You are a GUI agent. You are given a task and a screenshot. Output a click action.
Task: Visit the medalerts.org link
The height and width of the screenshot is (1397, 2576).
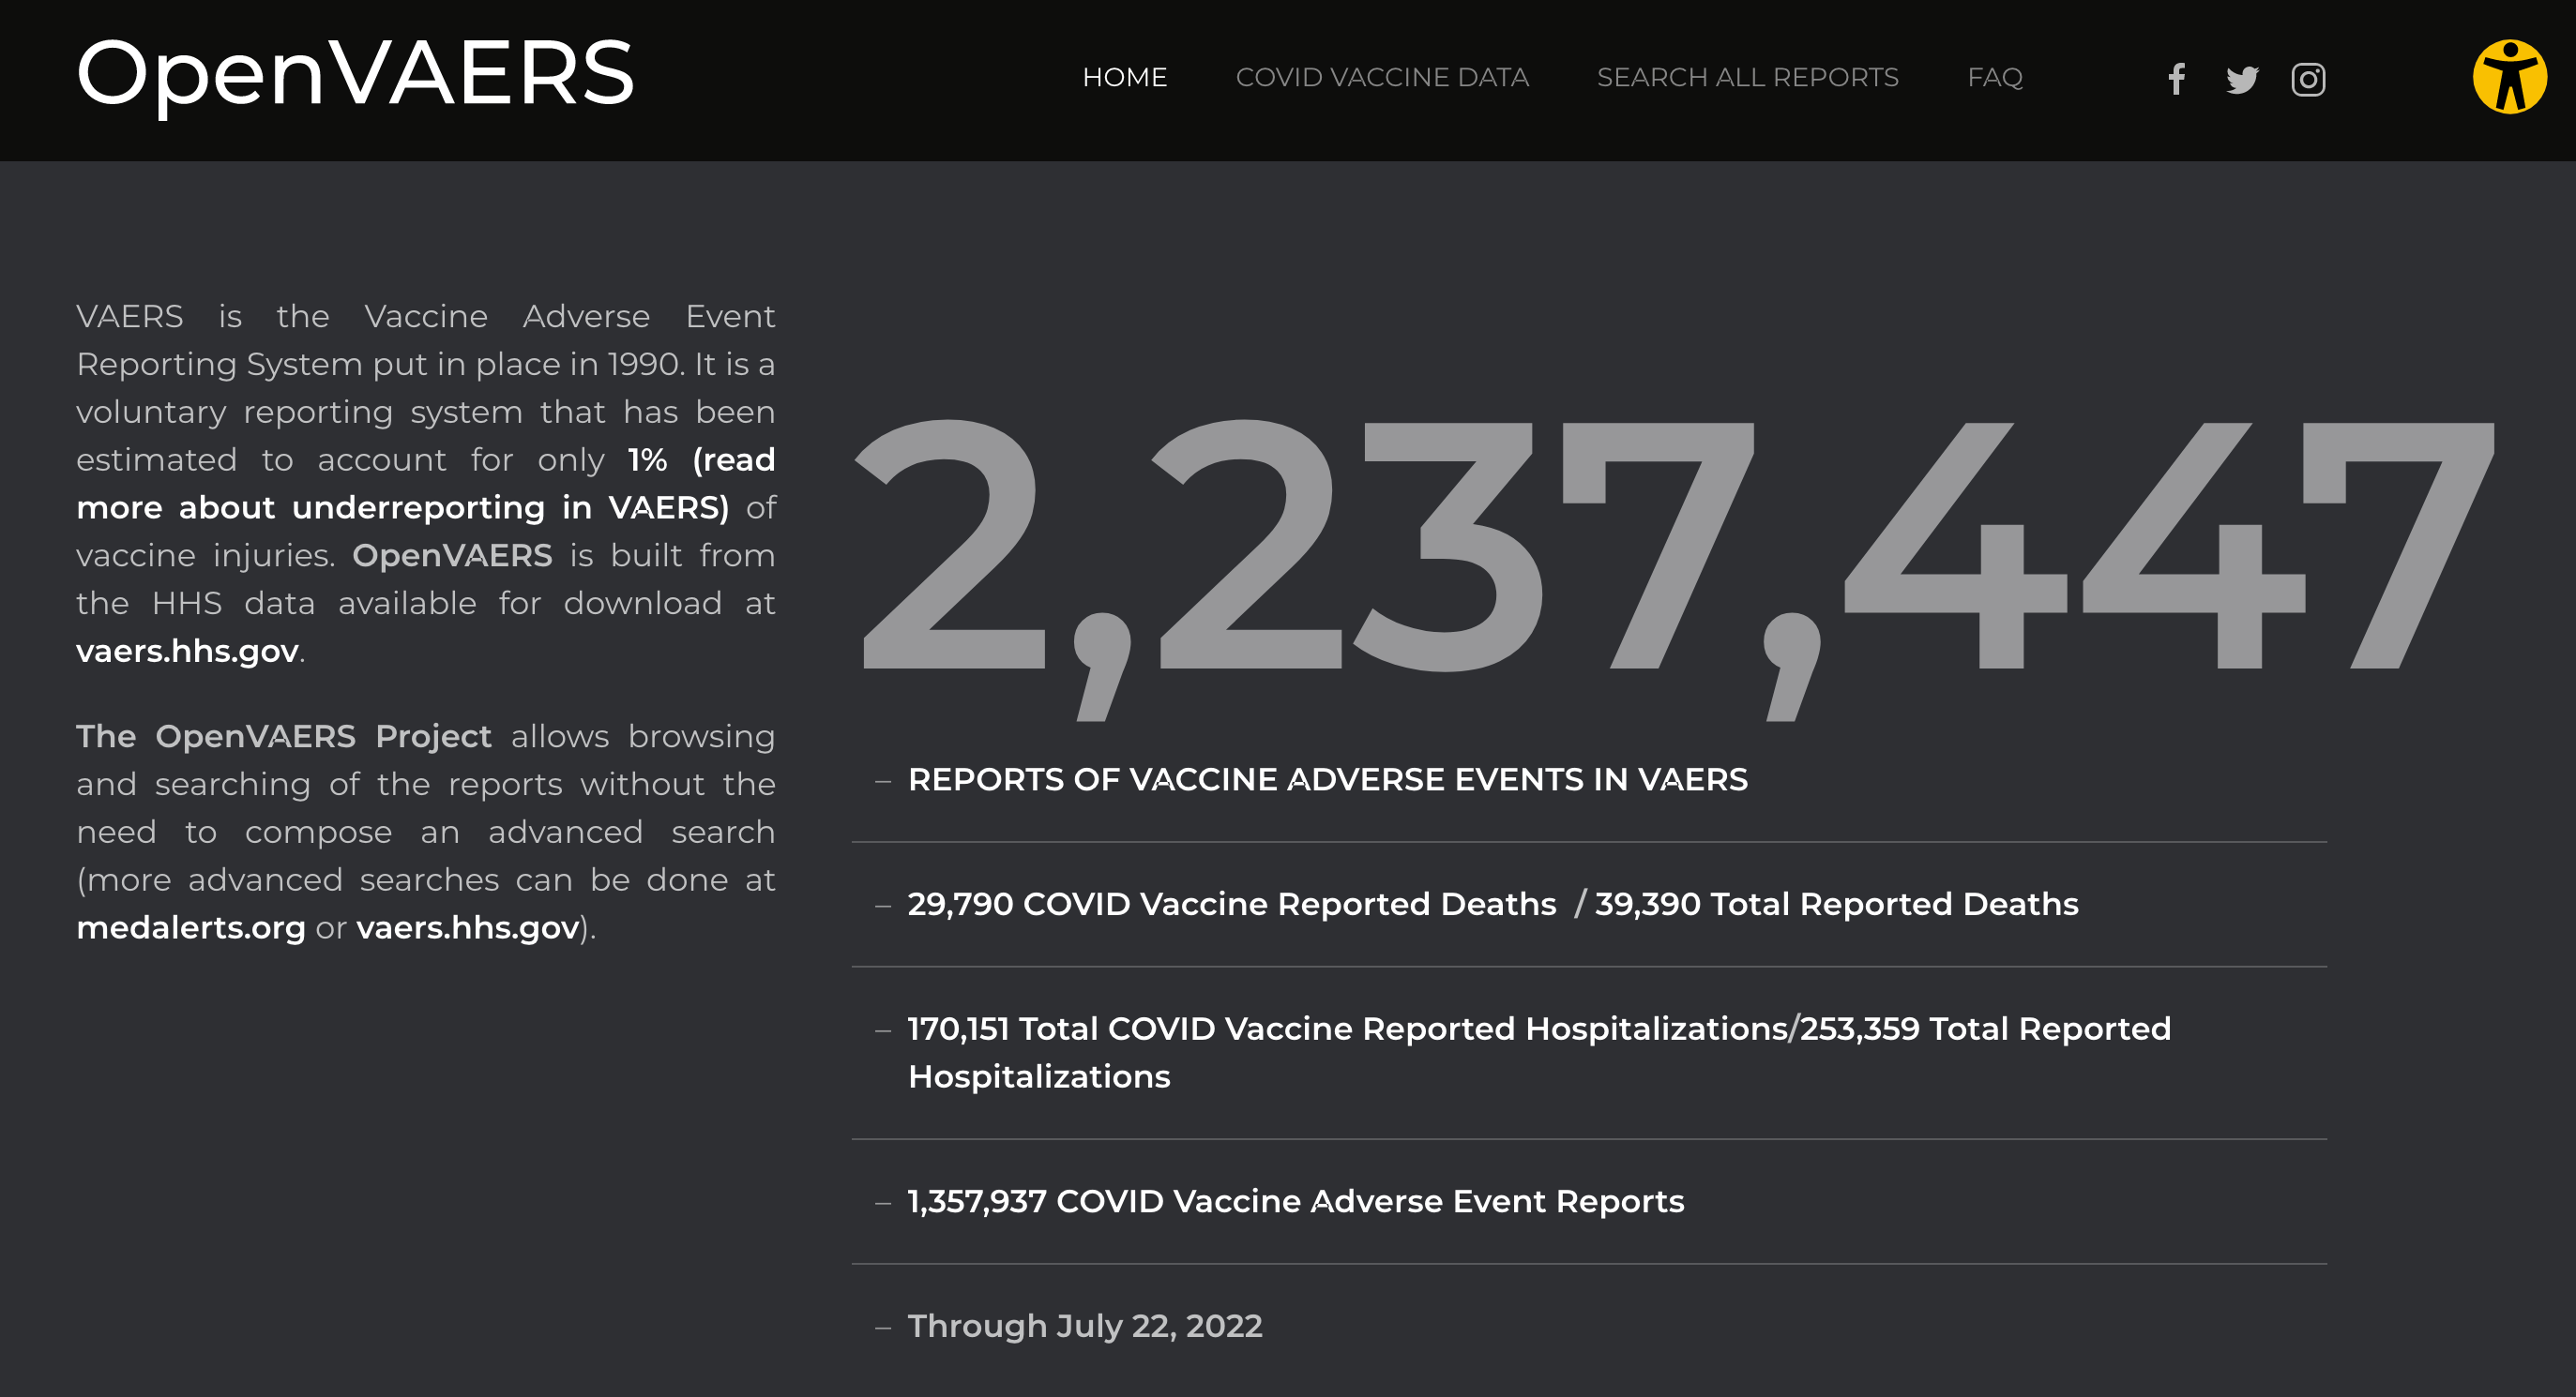click(190, 928)
